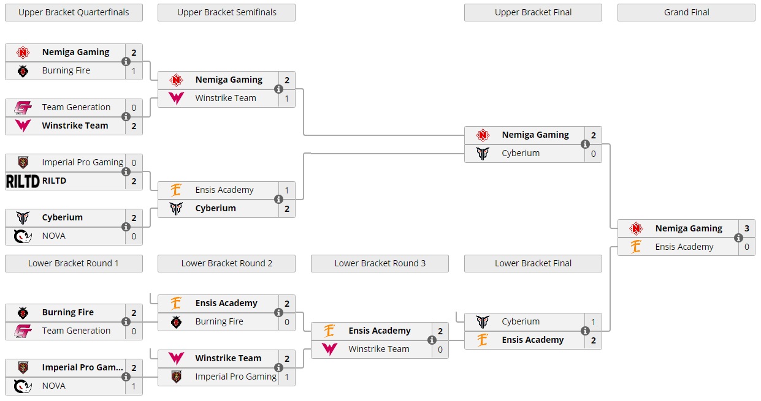
Task: Select the Grand Final column header
Action: (x=686, y=12)
